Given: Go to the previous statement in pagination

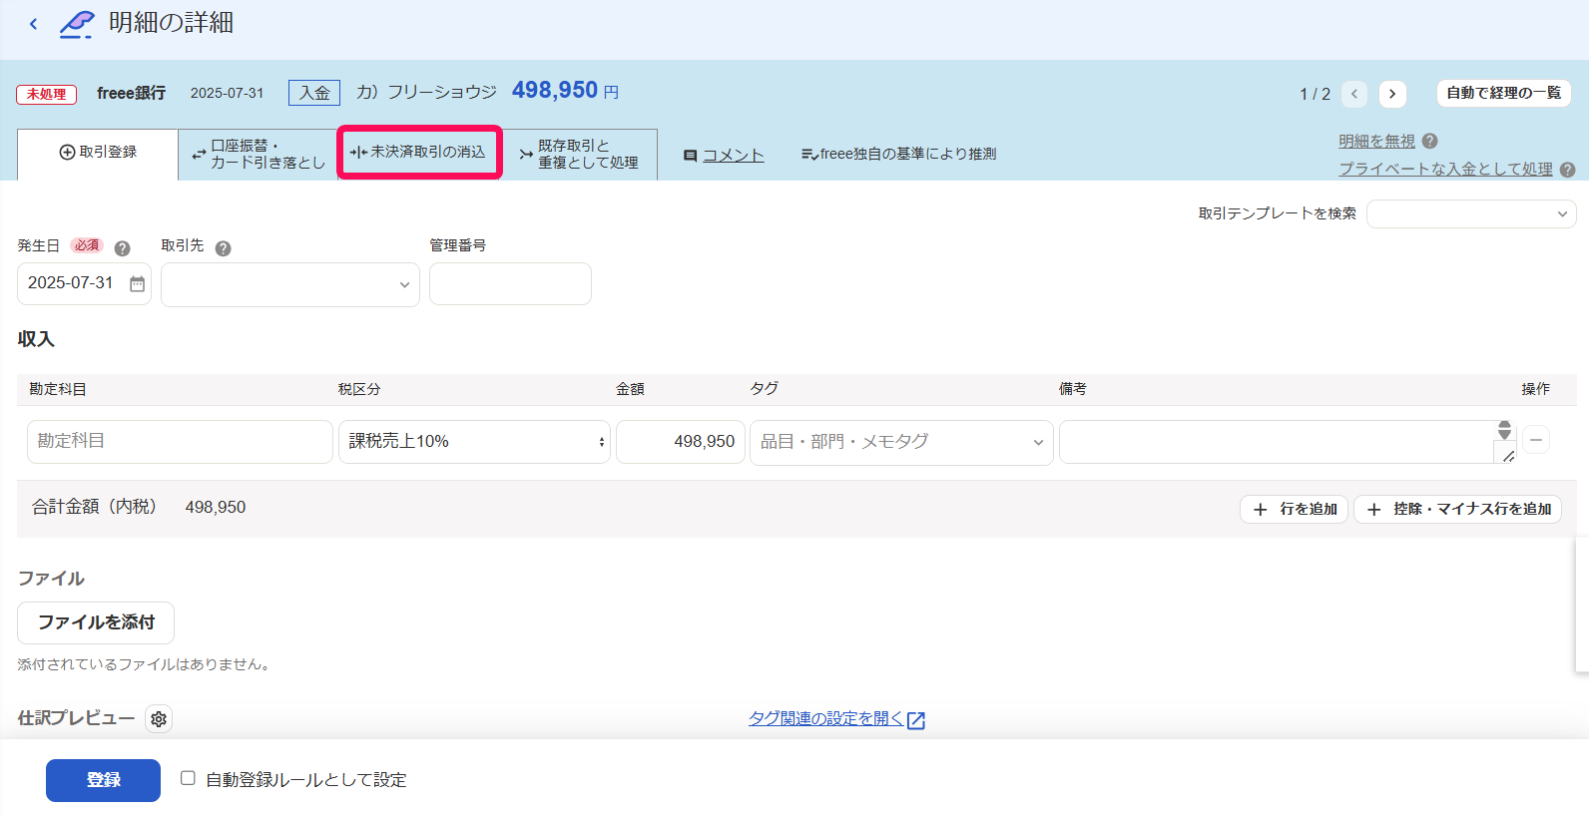Looking at the screenshot, I should point(1354,94).
